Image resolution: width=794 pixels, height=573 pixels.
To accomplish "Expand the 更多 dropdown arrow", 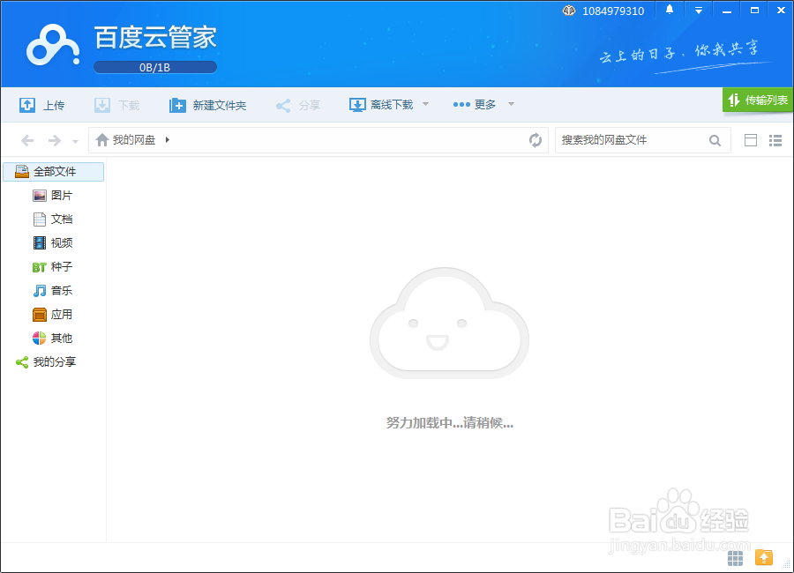I will (512, 104).
